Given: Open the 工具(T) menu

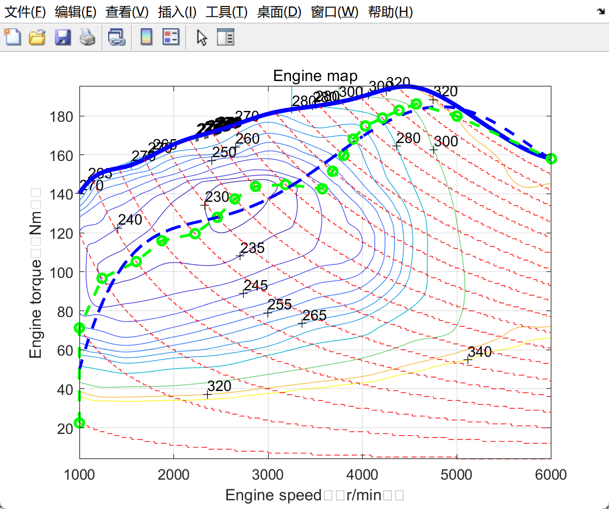Looking at the screenshot, I should pos(225,12).
